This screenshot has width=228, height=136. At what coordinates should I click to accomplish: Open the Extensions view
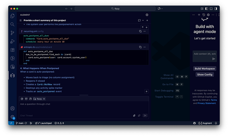pyautogui.click(x=12, y=50)
